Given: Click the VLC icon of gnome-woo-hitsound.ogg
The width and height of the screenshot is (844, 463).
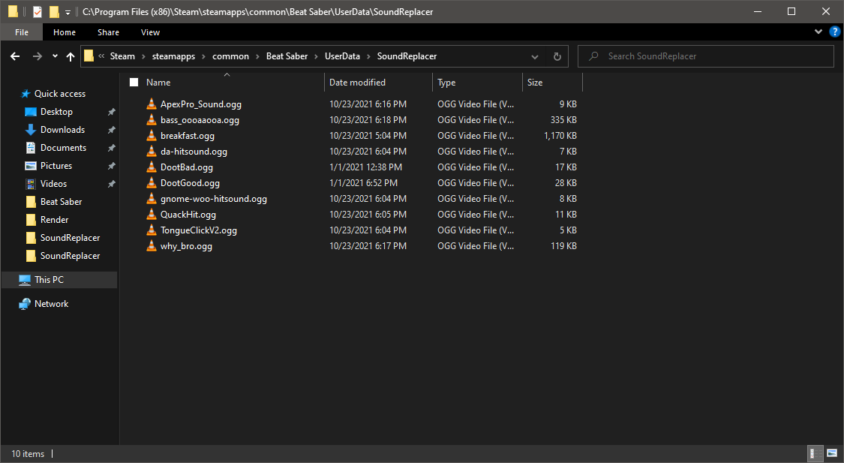Looking at the screenshot, I should tap(152, 199).
